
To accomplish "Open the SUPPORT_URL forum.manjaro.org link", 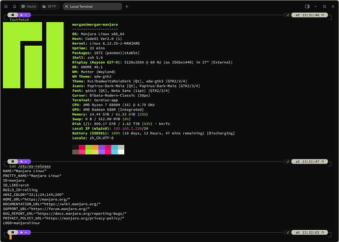I will click(59, 209).
